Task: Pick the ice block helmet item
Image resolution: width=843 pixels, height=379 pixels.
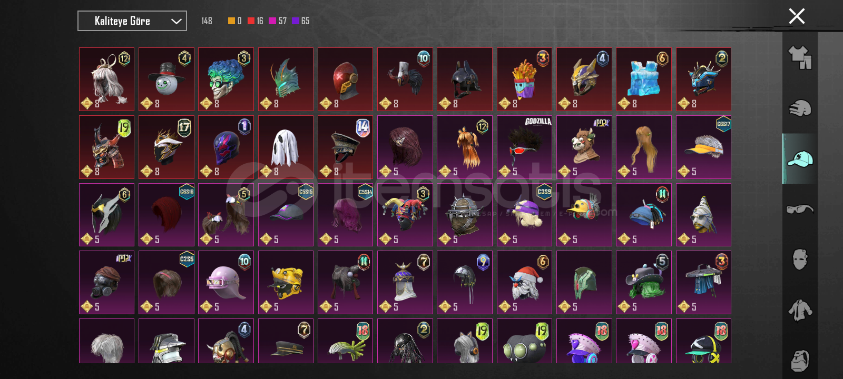Action: click(x=644, y=79)
